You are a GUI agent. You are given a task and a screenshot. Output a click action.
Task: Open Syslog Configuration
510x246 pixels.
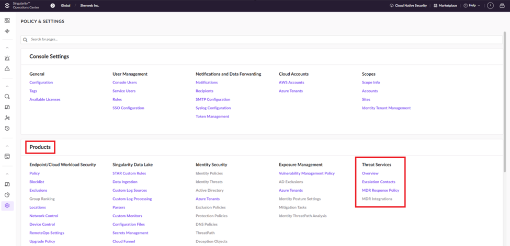click(213, 108)
